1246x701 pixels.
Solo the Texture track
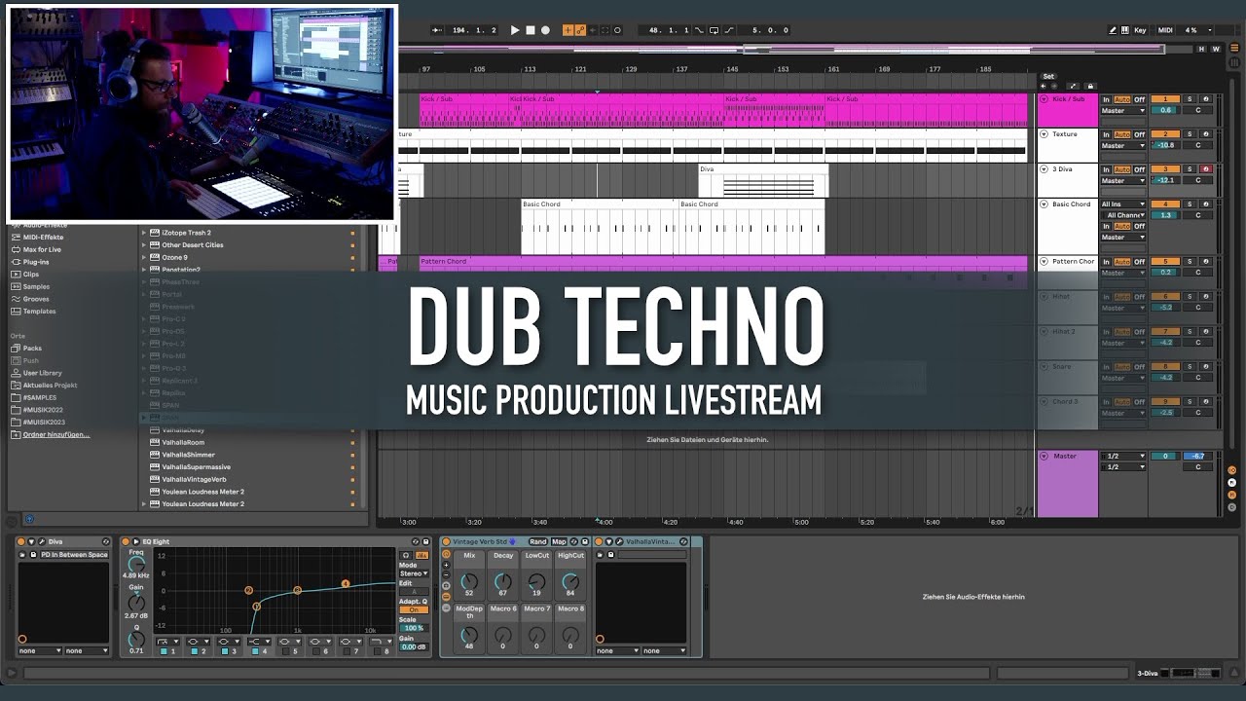click(x=1189, y=134)
